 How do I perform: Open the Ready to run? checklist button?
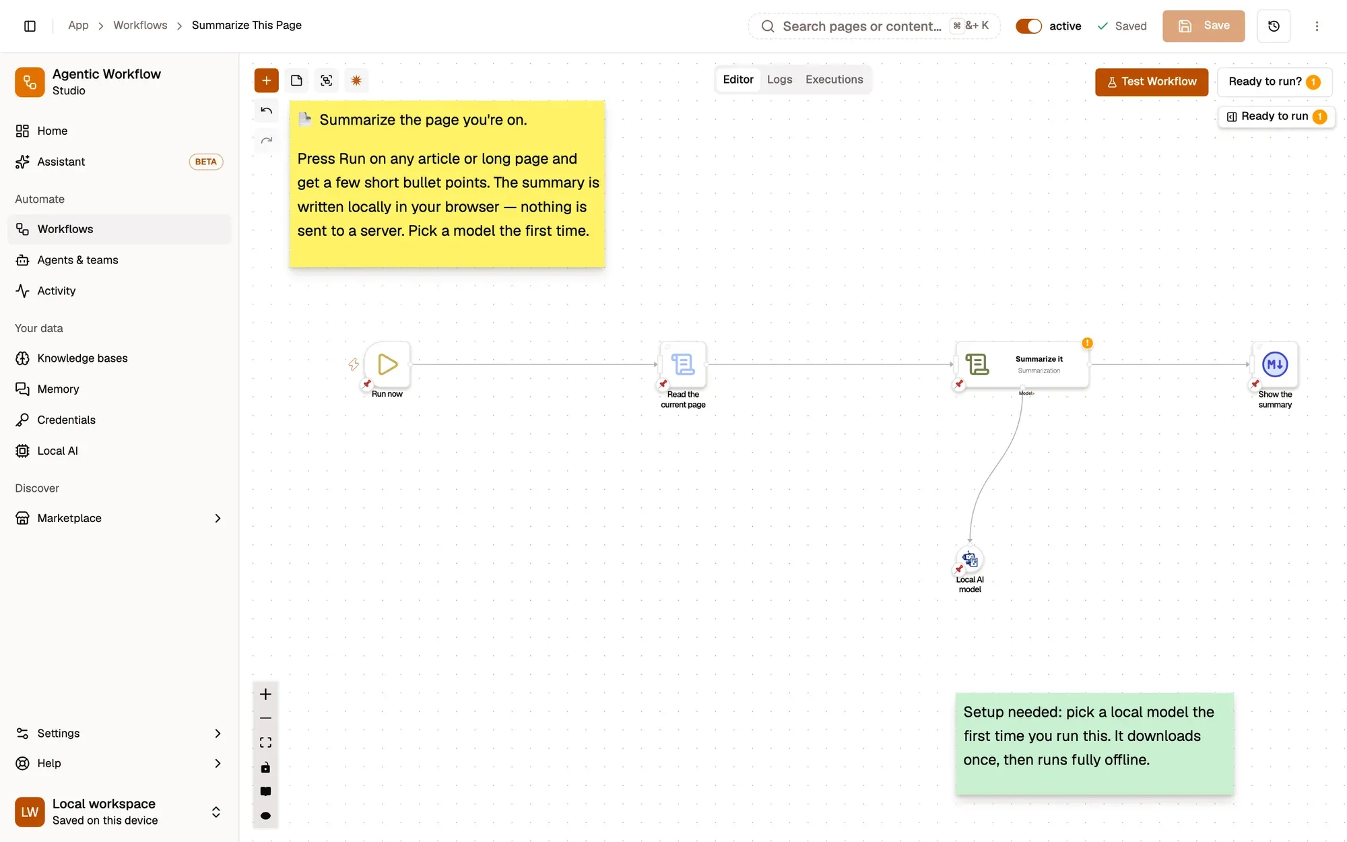coord(1274,82)
